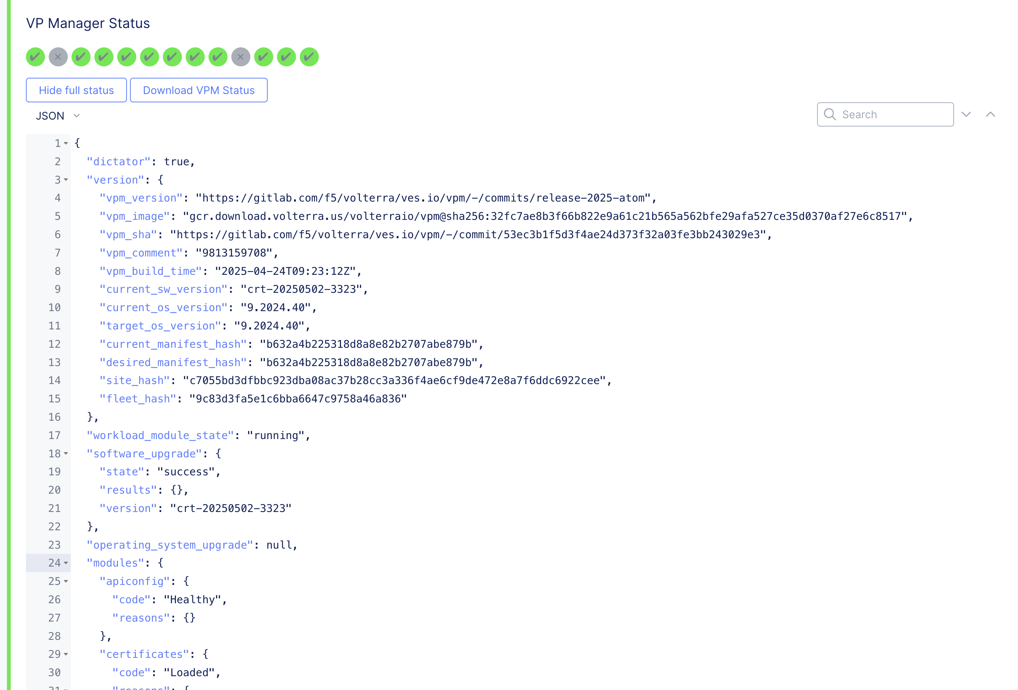Click the second gray X status icon
The width and height of the screenshot is (1018, 690).
pyautogui.click(x=240, y=57)
